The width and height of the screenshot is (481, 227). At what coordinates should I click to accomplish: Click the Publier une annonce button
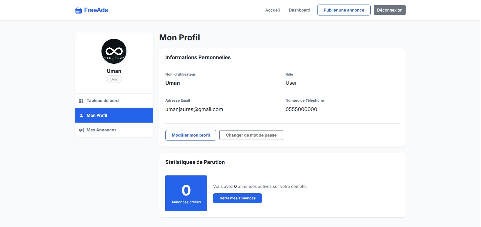pyautogui.click(x=344, y=10)
